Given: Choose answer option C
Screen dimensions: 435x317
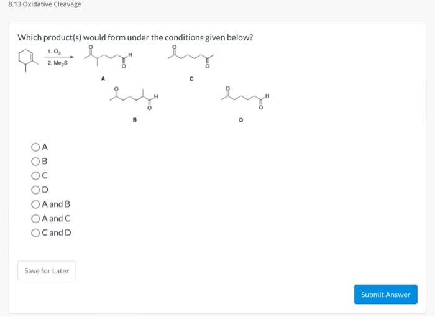Looking at the screenshot, I should pyautogui.click(x=35, y=176).
